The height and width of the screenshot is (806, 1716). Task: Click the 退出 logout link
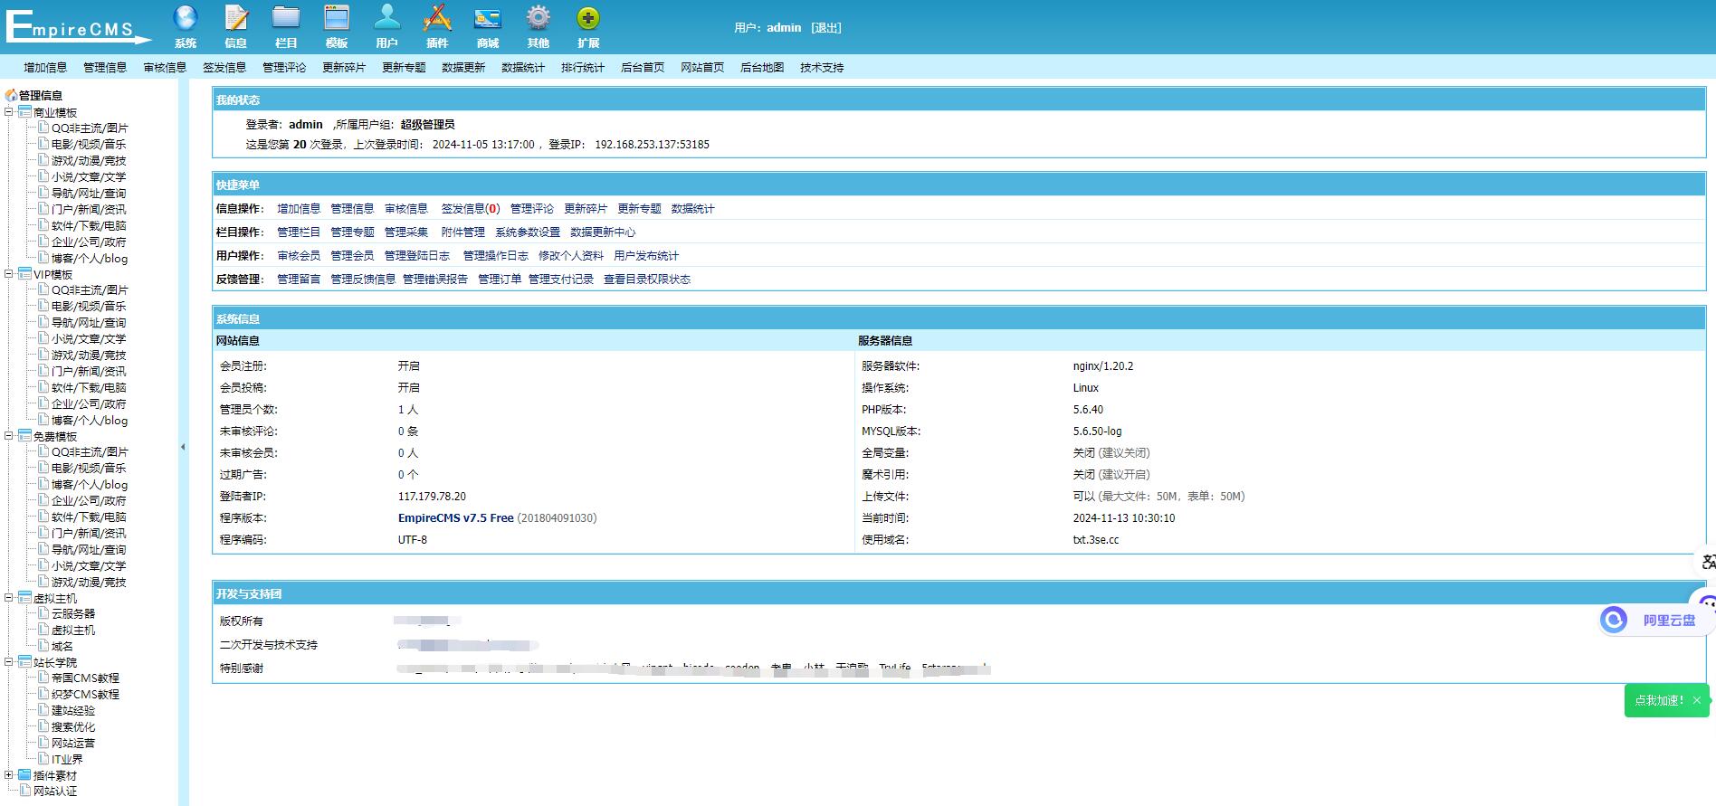tap(826, 28)
